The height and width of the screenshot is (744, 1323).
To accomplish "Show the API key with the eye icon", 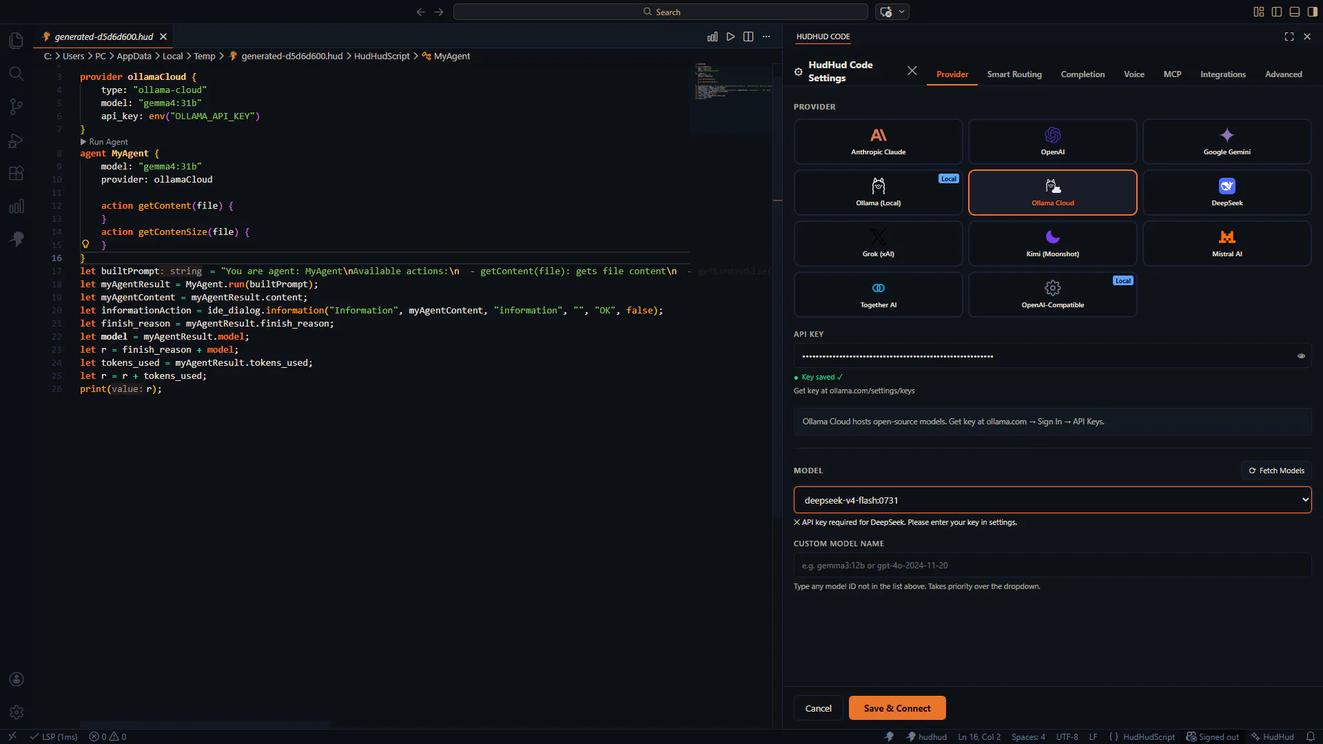I will pos(1302,356).
